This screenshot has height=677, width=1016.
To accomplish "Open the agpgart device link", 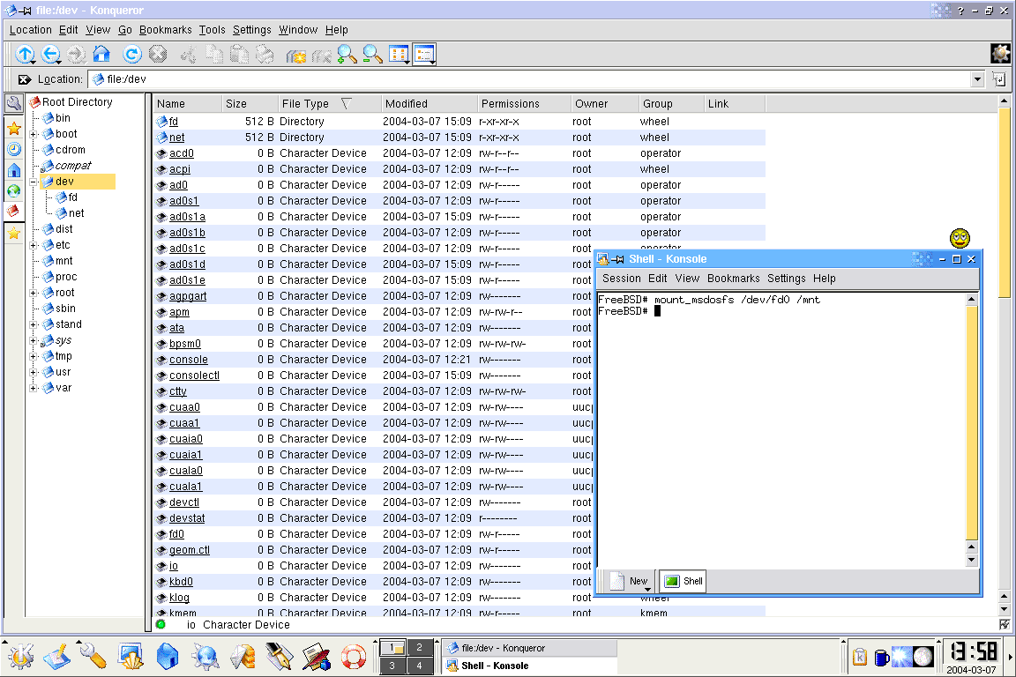I will tap(188, 296).
